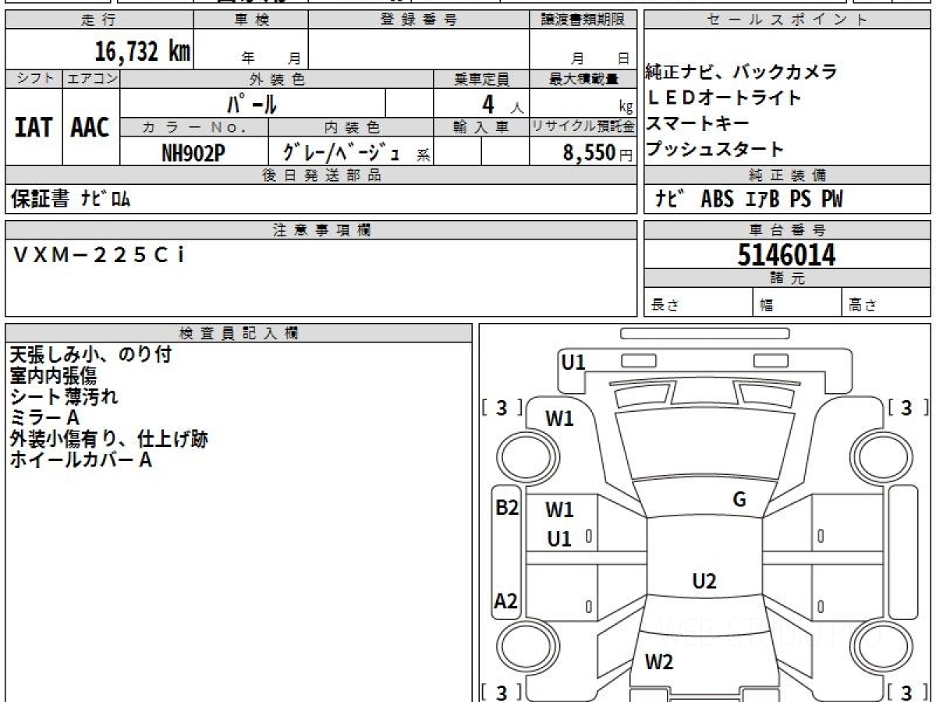936x702 pixels.
Task: Click the 最大積載量 header
Action: coord(583,79)
